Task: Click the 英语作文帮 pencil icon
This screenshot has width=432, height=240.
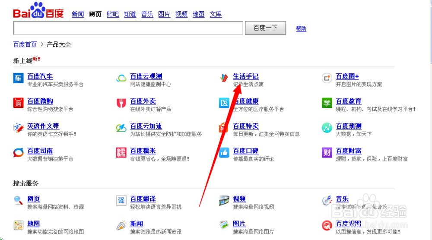Action: (x=19, y=128)
